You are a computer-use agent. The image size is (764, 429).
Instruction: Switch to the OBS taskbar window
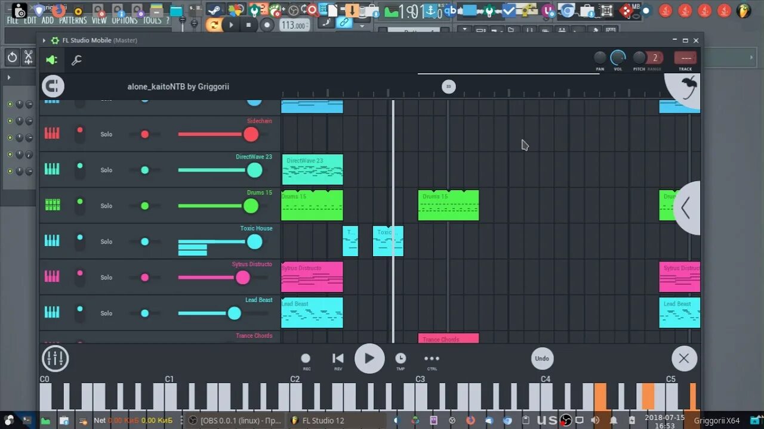(235, 420)
